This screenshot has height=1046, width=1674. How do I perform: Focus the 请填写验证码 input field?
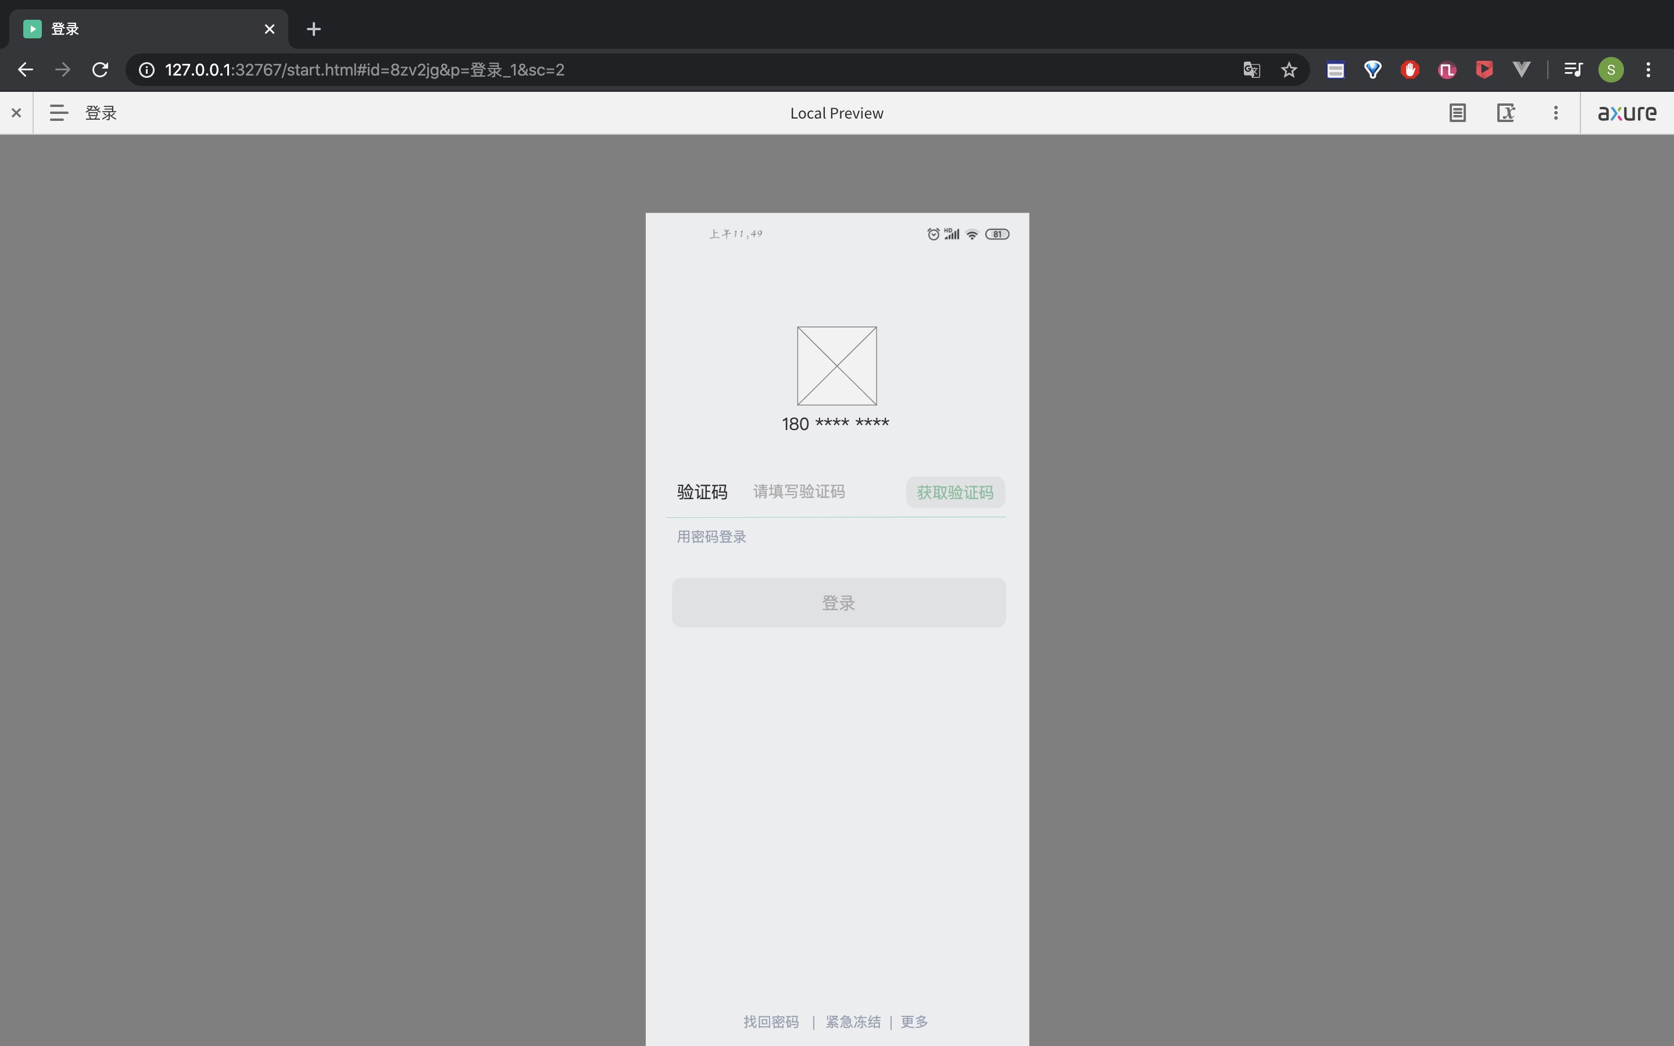[823, 492]
